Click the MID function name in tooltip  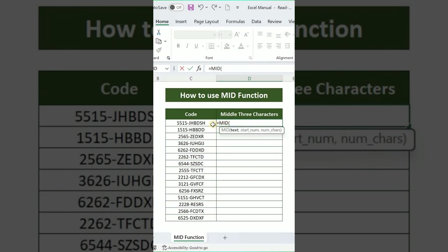(x=225, y=130)
